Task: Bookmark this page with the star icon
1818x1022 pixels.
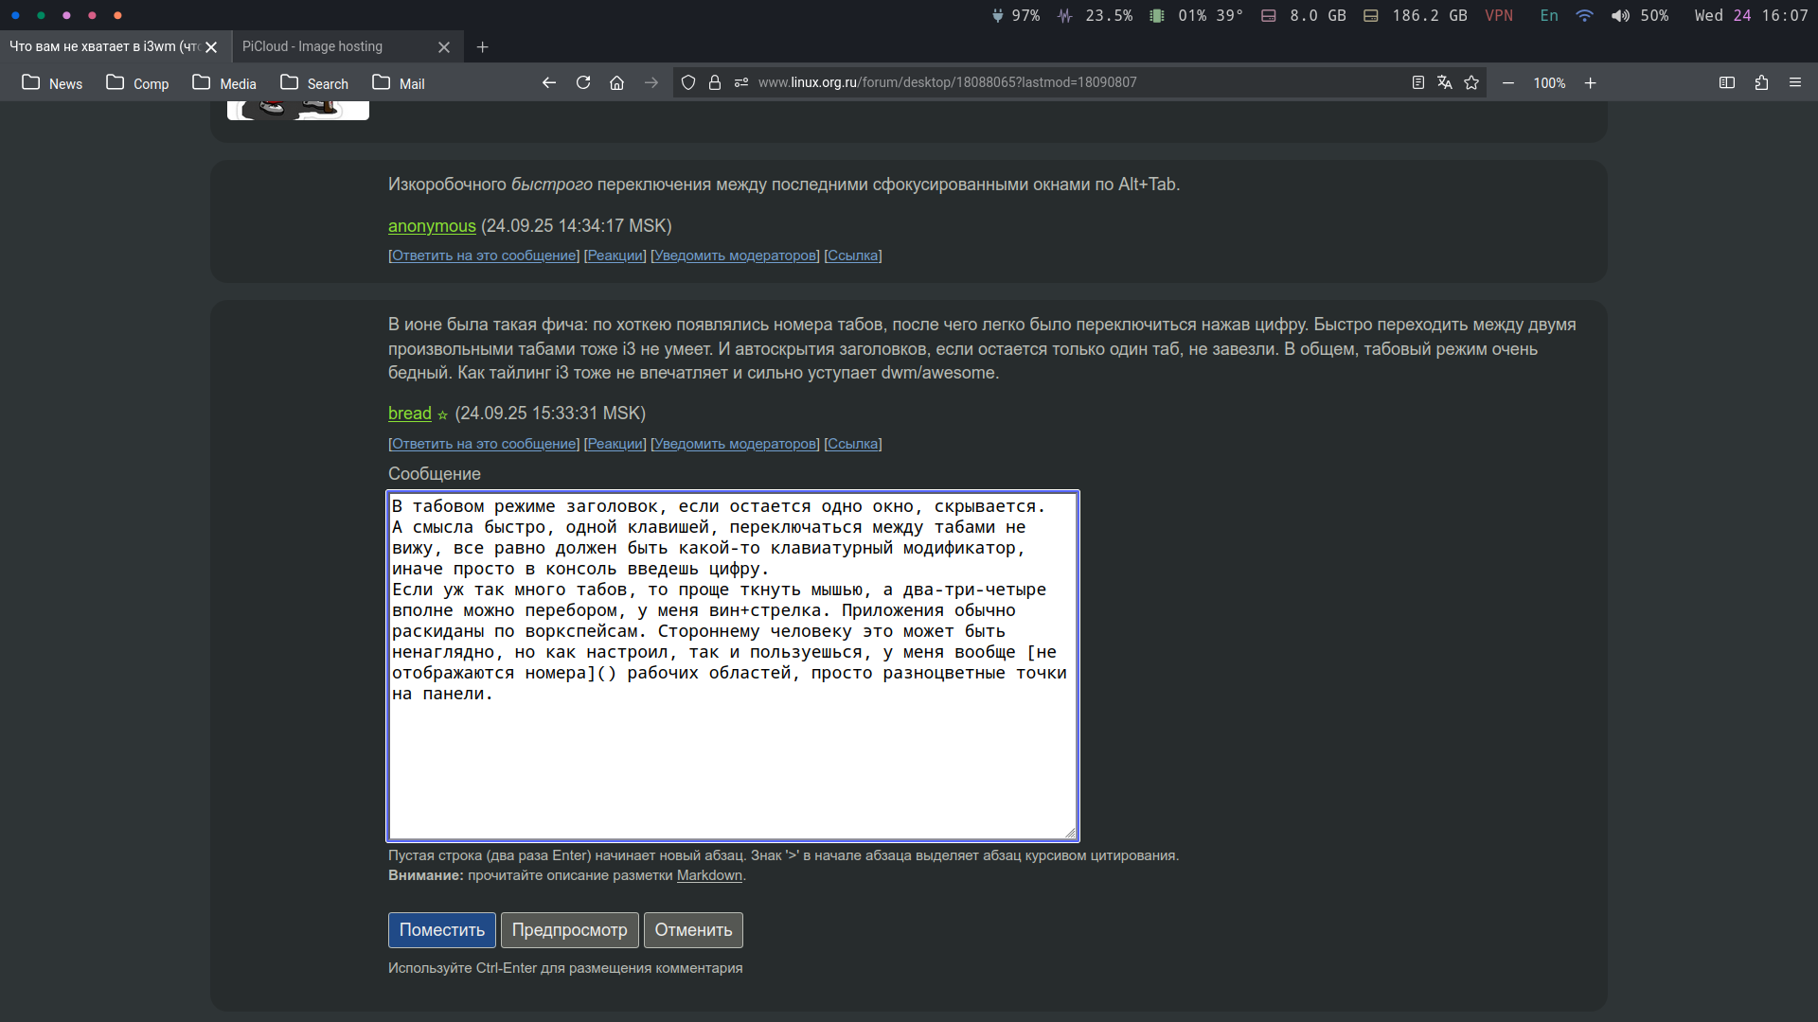Action: pos(1471,83)
